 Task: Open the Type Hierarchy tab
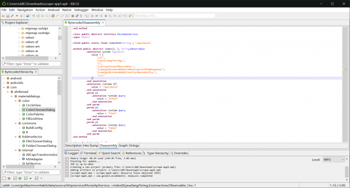coord(155,153)
